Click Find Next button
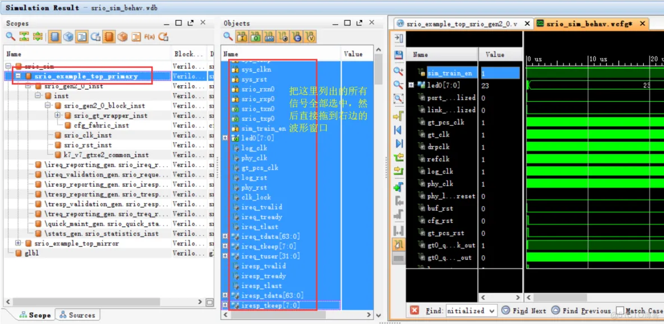 coord(524,311)
